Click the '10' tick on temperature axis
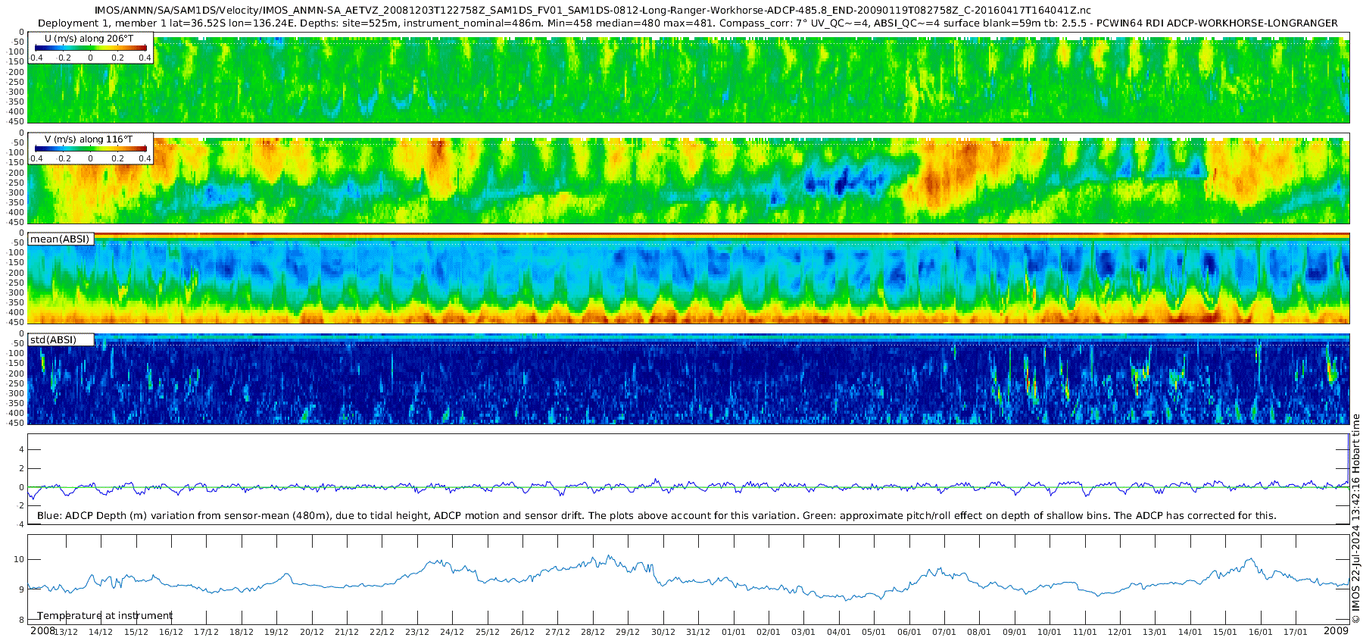The height and width of the screenshot is (644, 1363). point(20,559)
